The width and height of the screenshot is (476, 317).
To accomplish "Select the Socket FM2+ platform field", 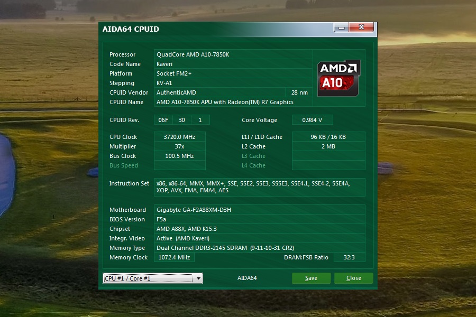I will [x=234, y=73].
